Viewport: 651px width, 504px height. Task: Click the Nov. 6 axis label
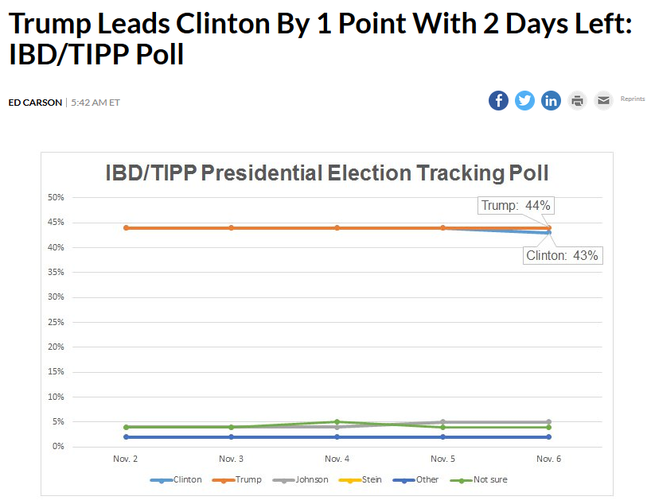pos(549,459)
